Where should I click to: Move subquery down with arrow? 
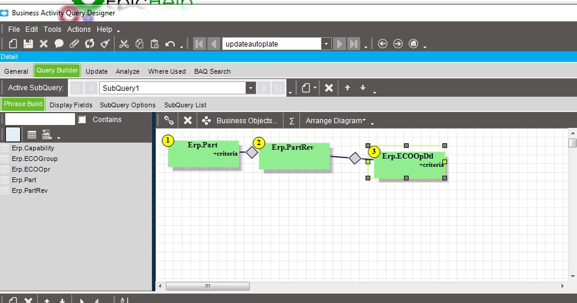coord(363,88)
